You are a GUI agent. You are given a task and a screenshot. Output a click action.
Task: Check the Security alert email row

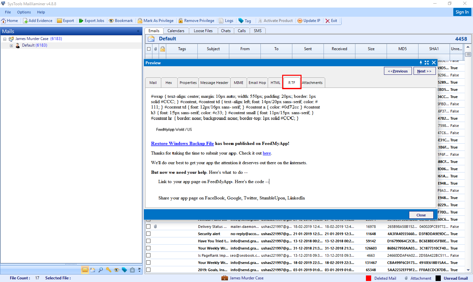(x=148, y=233)
